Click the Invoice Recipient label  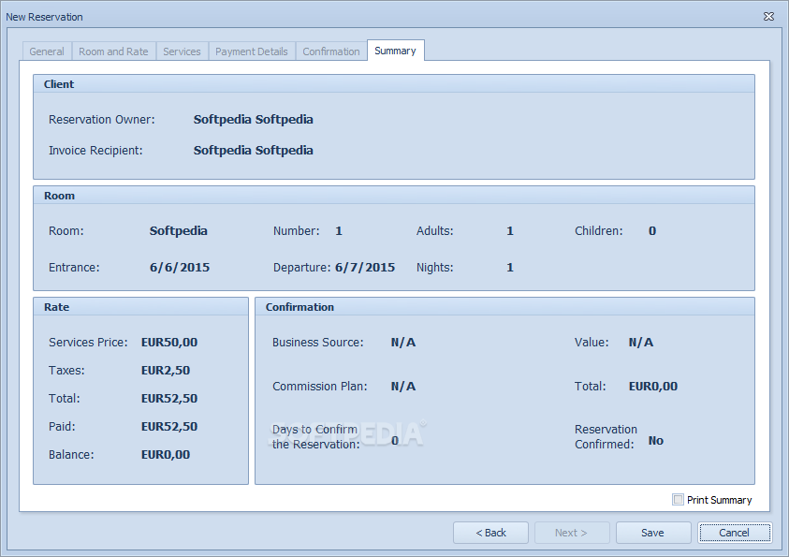(x=95, y=151)
